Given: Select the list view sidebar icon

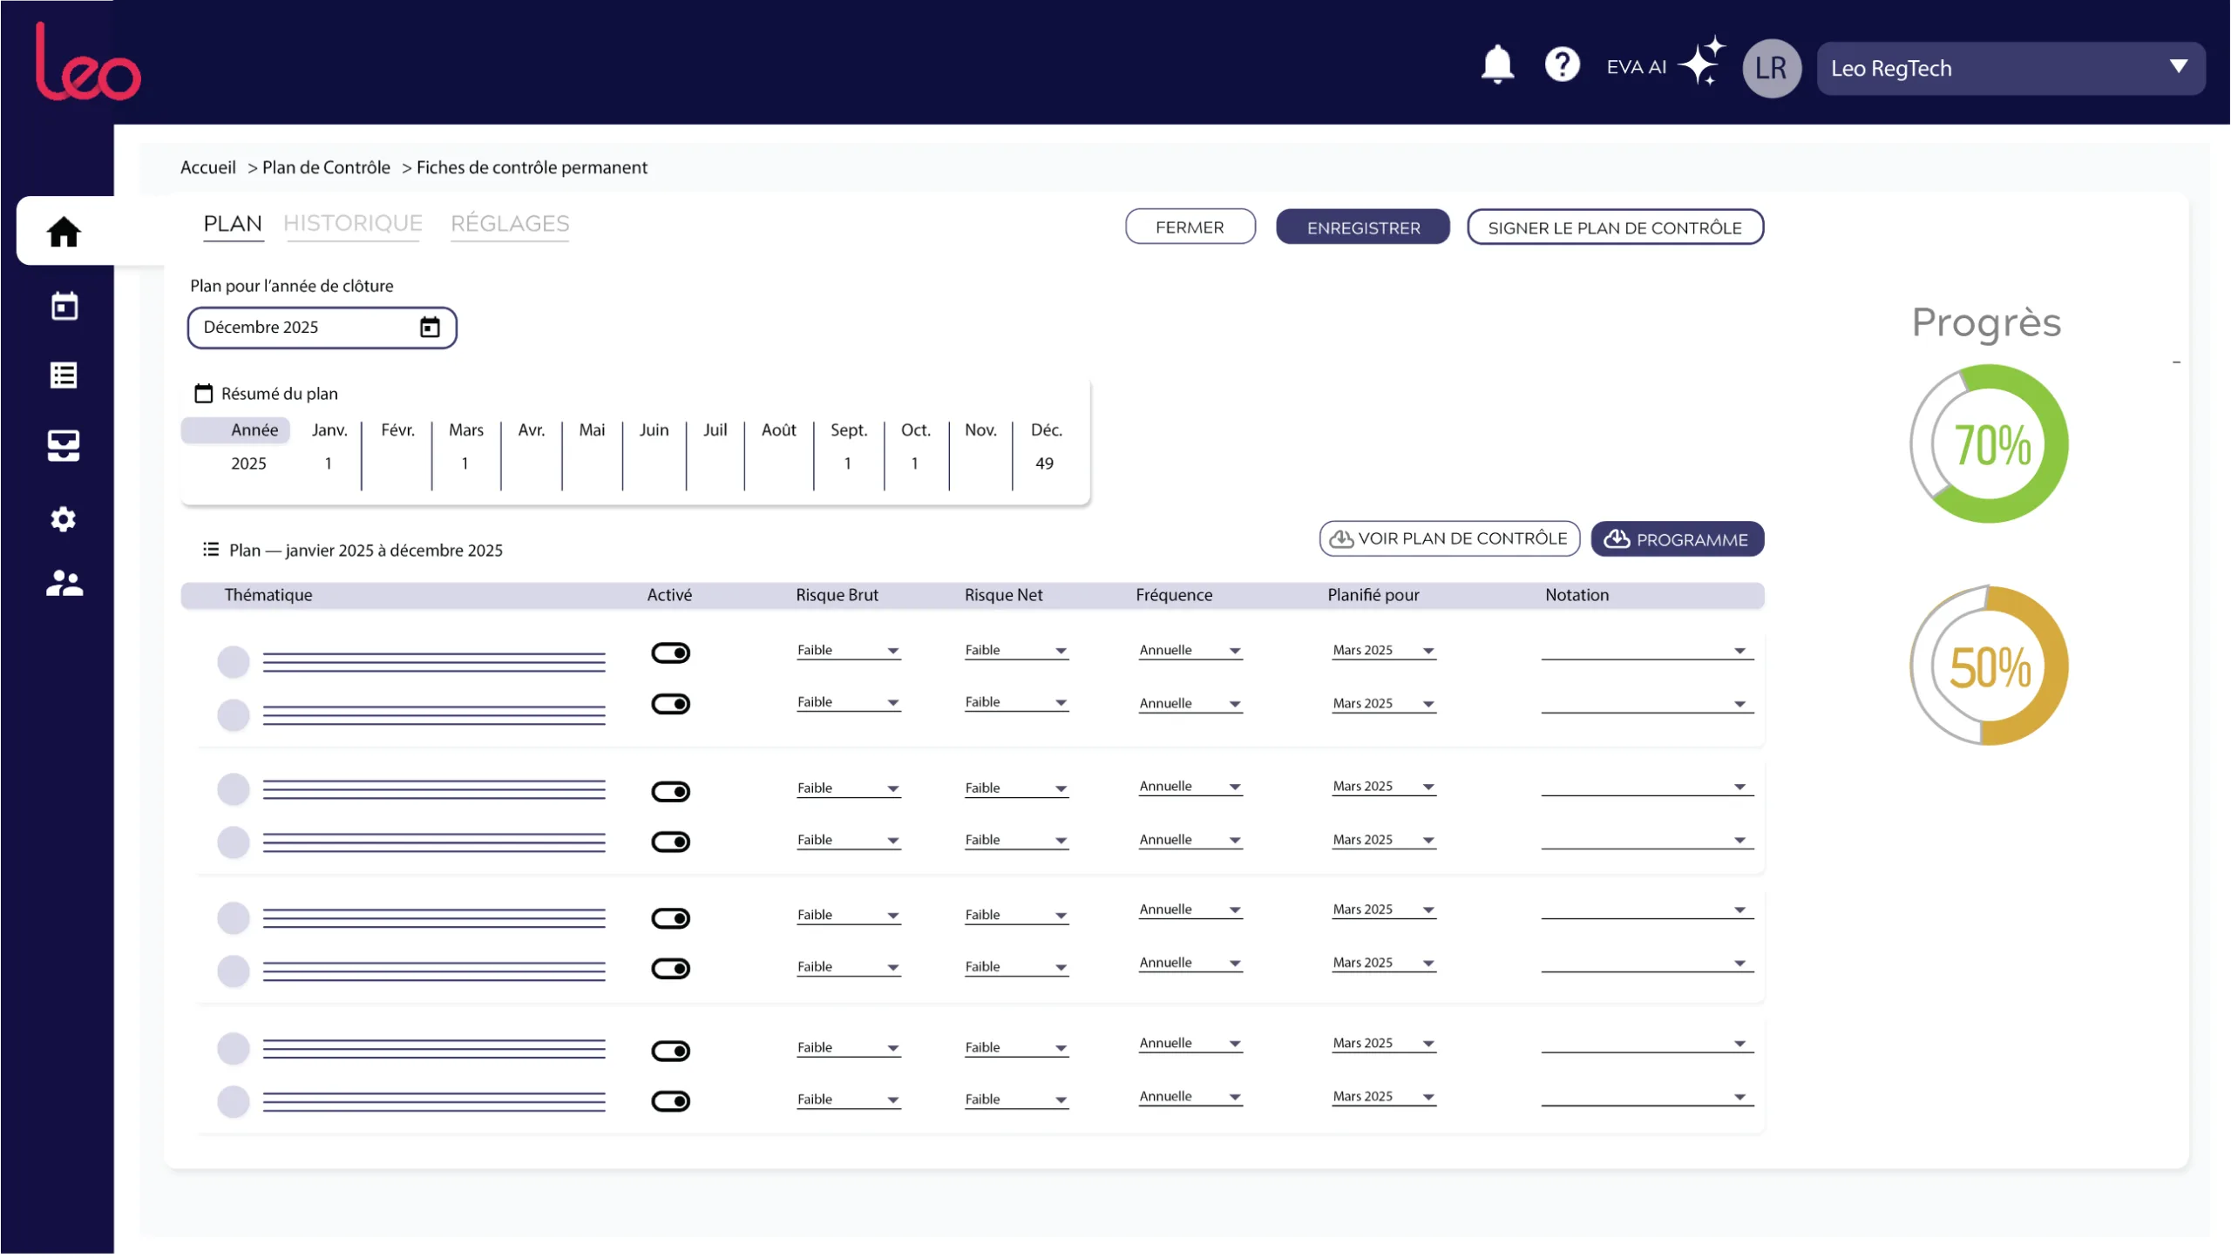Looking at the screenshot, I should click(x=64, y=375).
